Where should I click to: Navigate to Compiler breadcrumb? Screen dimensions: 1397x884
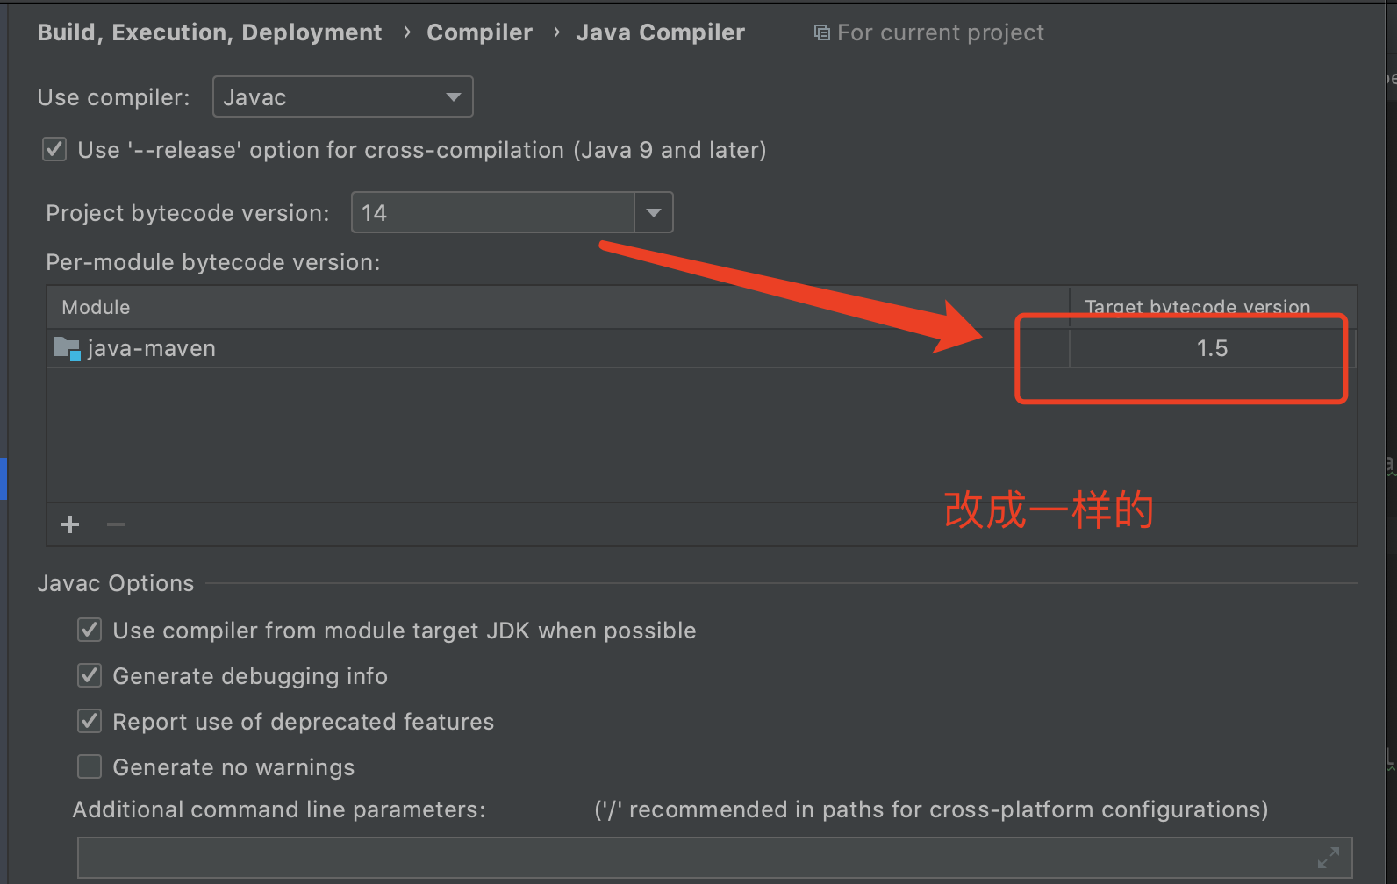[x=479, y=32]
